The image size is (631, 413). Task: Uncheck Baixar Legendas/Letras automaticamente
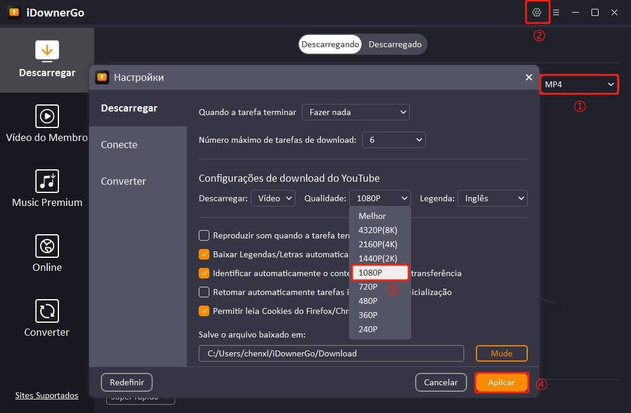(204, 254)
